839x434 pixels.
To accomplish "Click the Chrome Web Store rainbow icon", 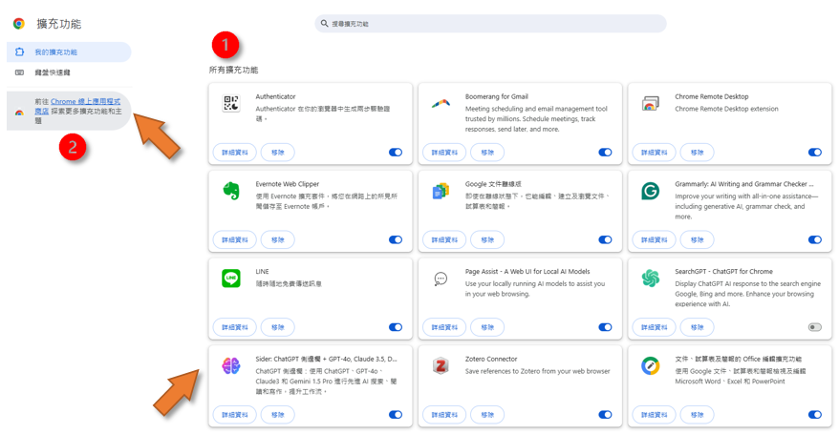I will tap(19, 113).
